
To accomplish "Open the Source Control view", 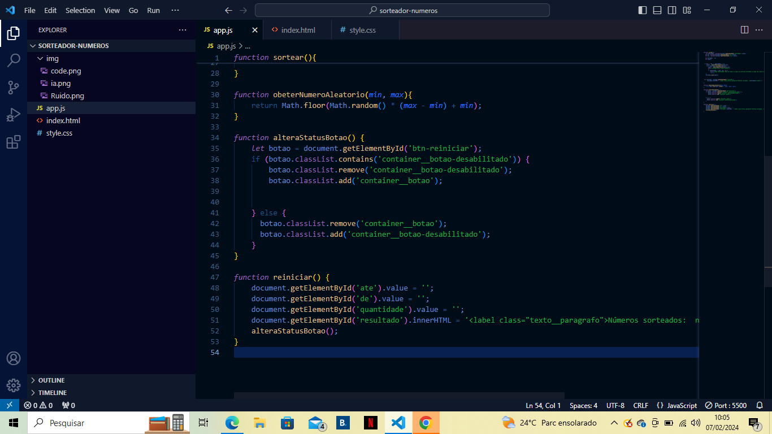I will point(14,88).
